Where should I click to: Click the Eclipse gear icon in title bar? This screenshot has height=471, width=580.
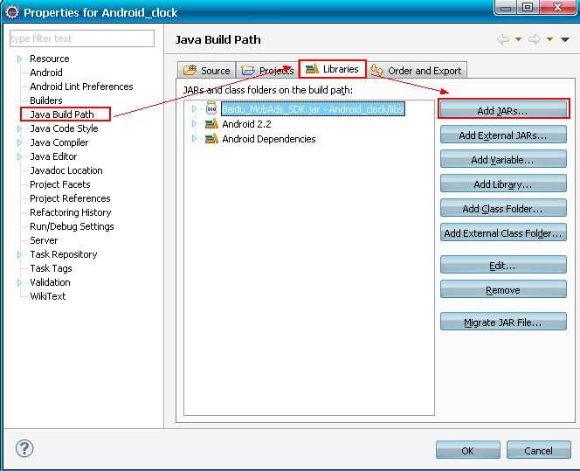[x=12, y=12]
